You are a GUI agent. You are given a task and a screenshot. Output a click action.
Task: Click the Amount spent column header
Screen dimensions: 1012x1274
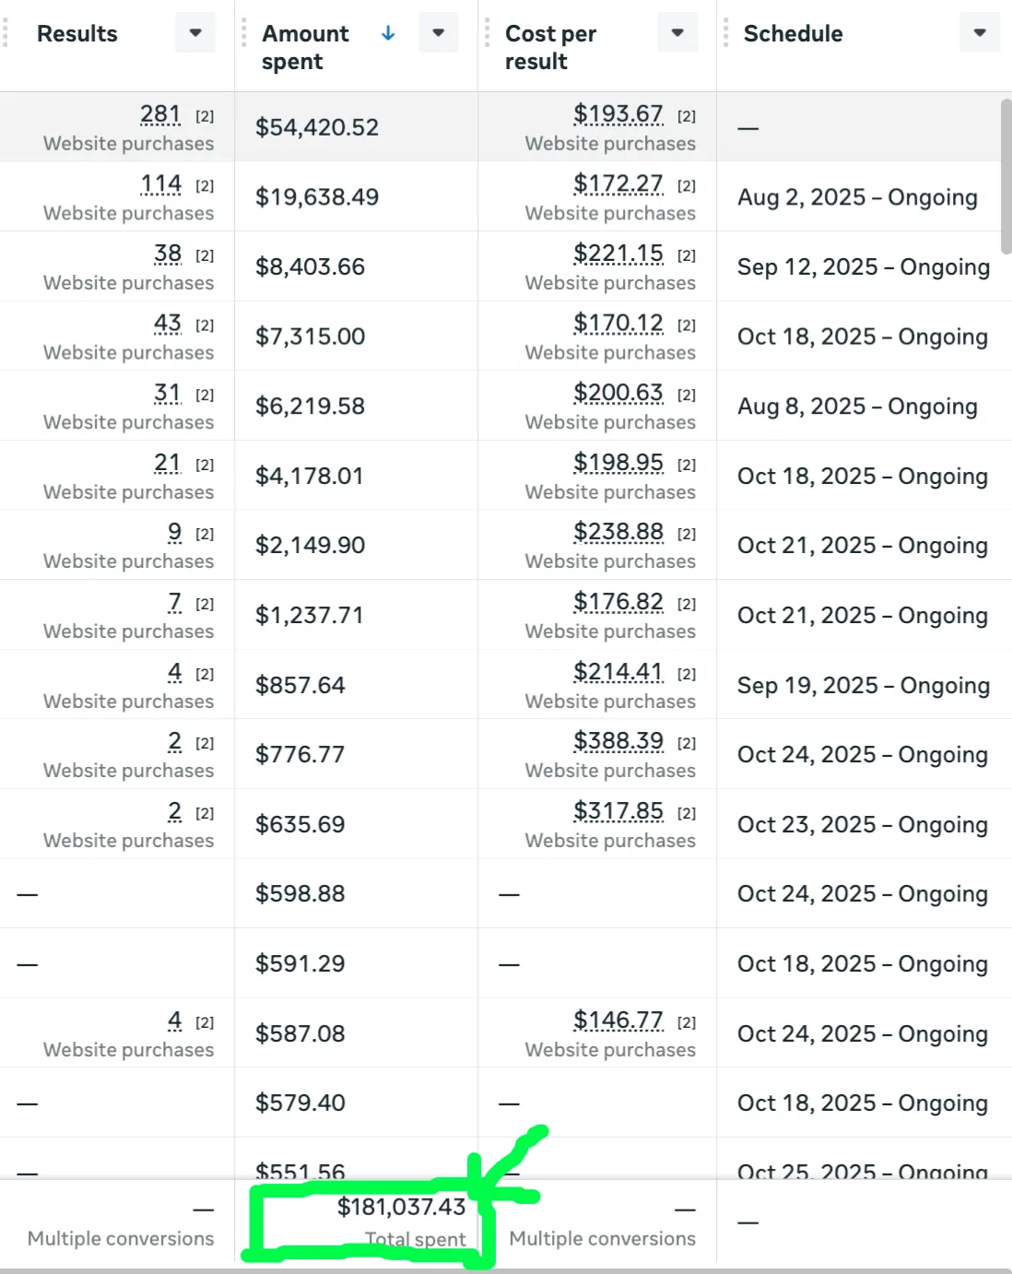[306, 47]
